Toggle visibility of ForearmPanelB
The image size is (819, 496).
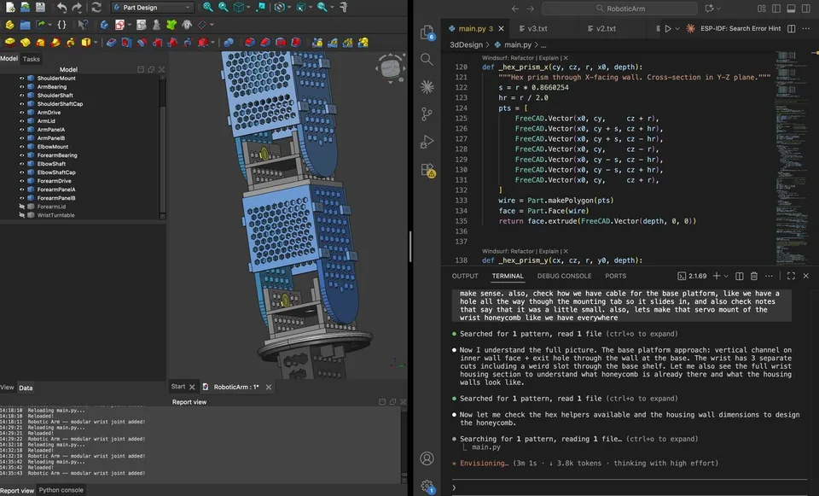point(22,198)
